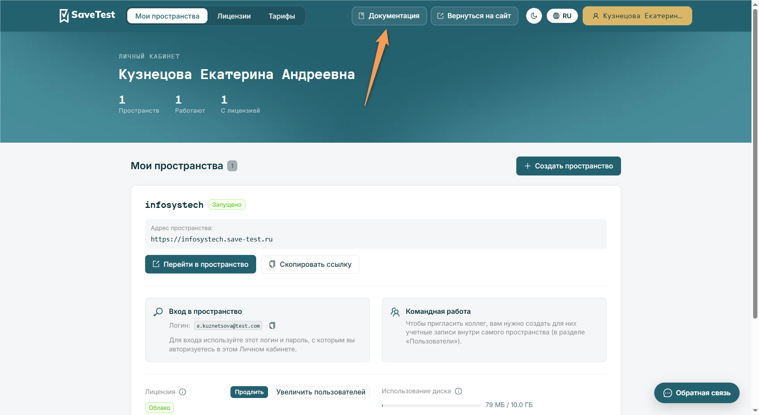Viewport: 759px width, 415px height.
Task: Click the Кузнецова Екатерина Андреевна heading
Action: [237, 74]
